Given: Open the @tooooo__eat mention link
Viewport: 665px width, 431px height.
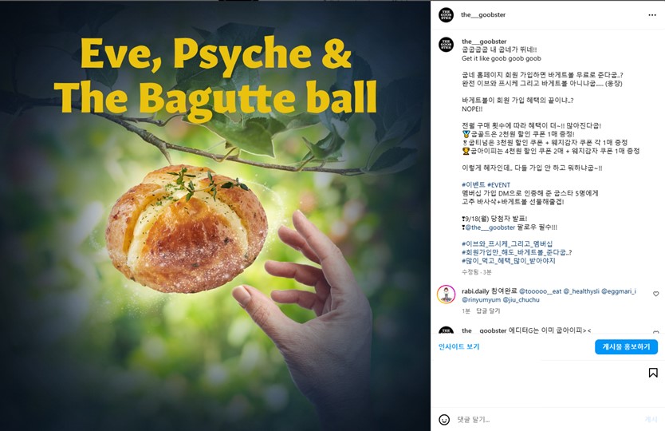Looking at the screenshot, I should [x=540, y=291].
